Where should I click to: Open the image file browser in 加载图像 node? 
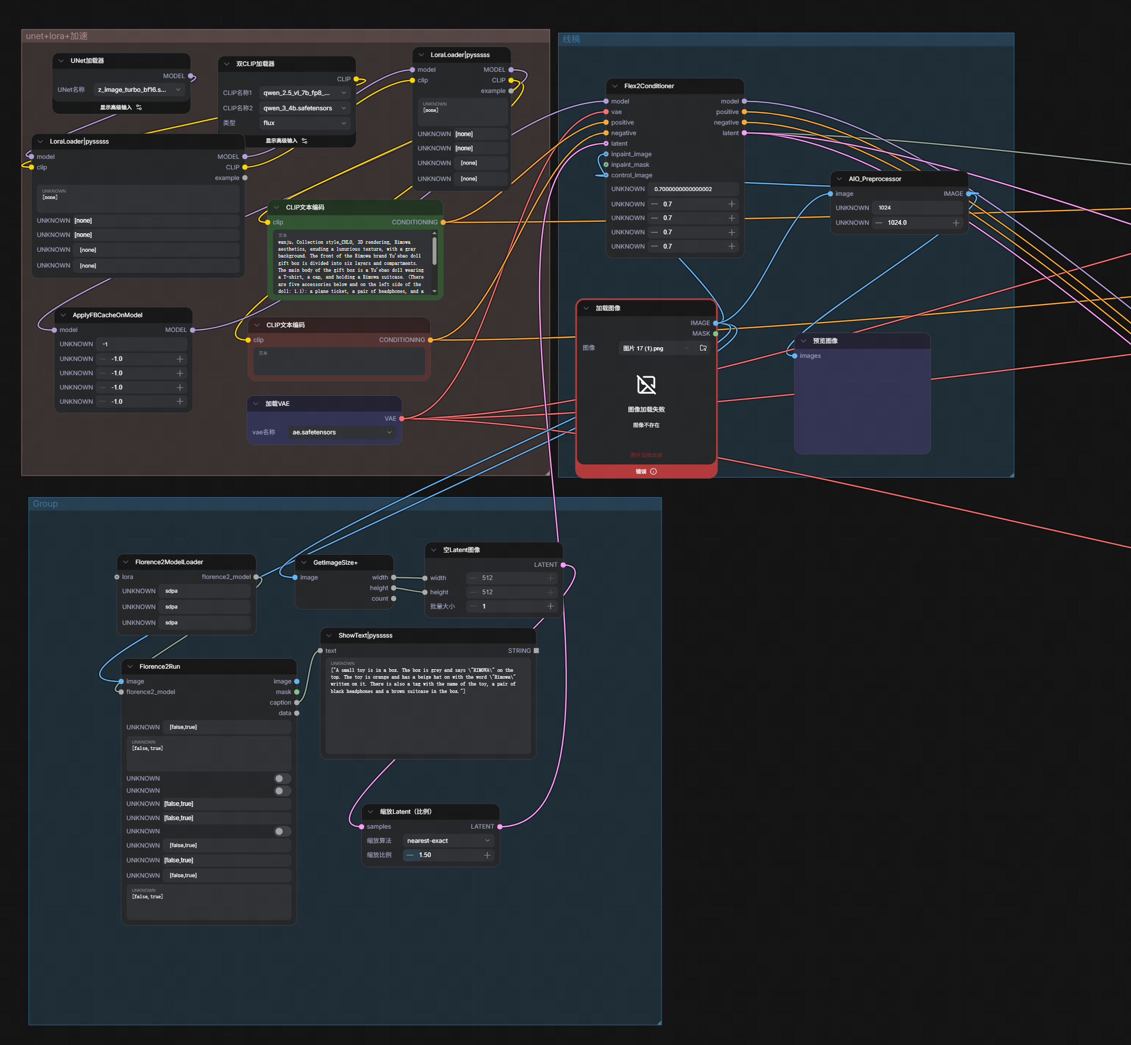coord(703,348)
